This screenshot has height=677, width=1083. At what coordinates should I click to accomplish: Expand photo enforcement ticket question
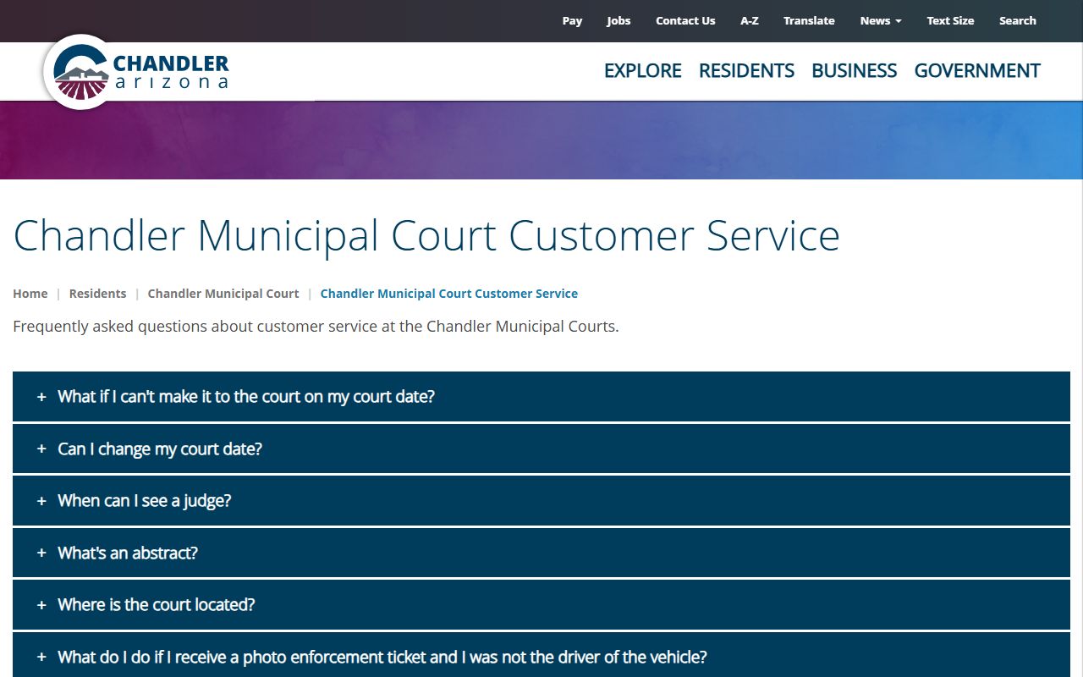tap(541, 655)
